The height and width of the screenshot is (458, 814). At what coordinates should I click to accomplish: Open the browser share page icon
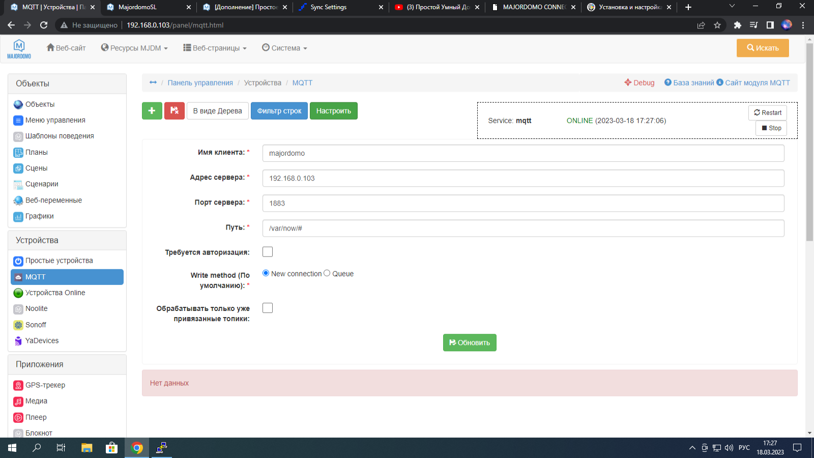click(701, 25)
